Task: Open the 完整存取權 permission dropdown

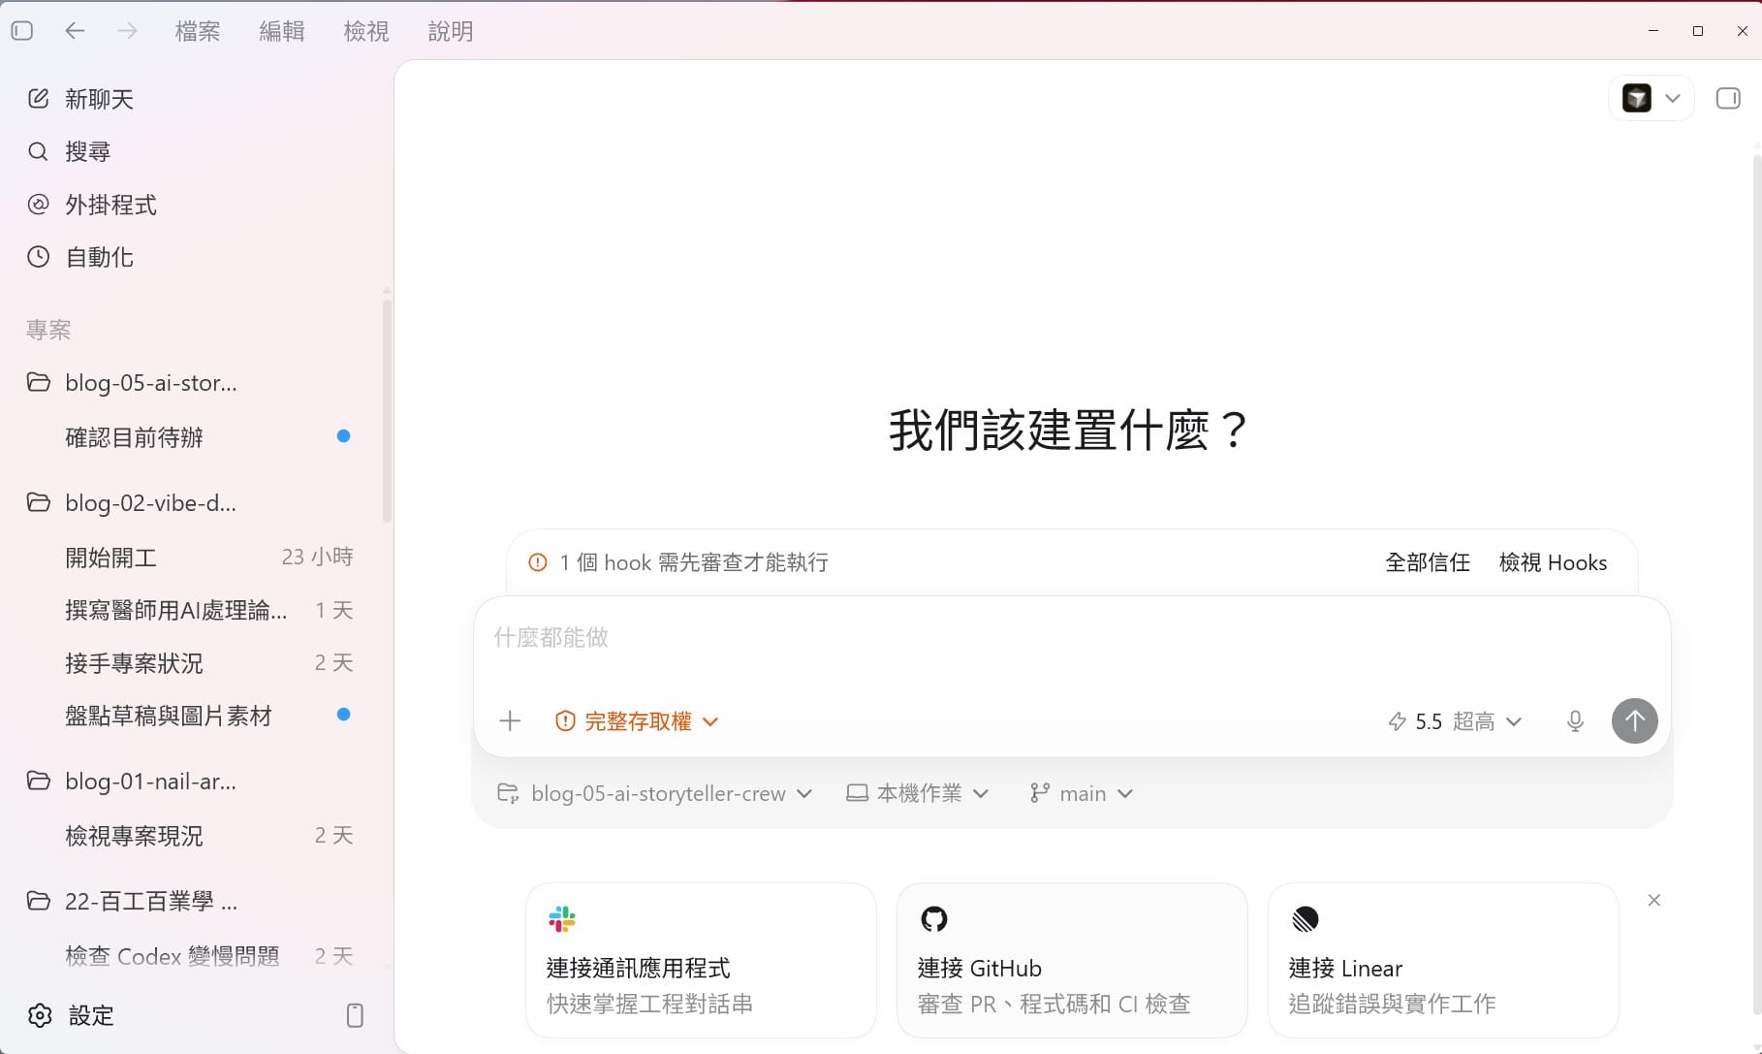Action: click(637, 721)
